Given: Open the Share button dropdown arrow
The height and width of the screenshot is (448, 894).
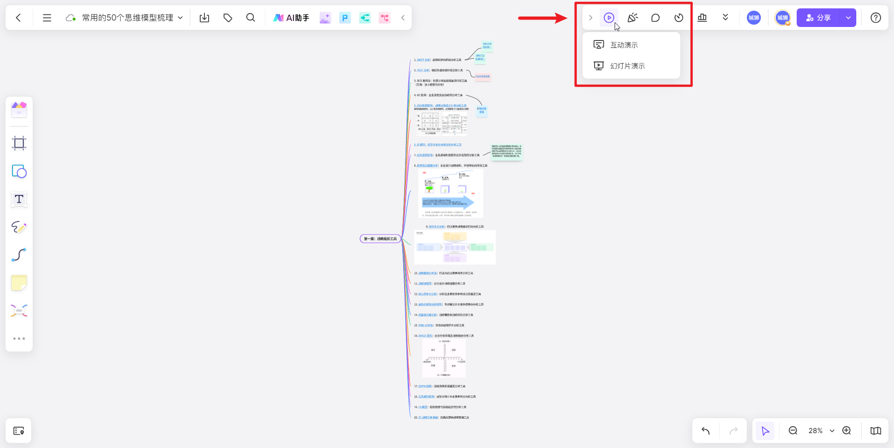Looking at the screenshot, I should (848, 18).
